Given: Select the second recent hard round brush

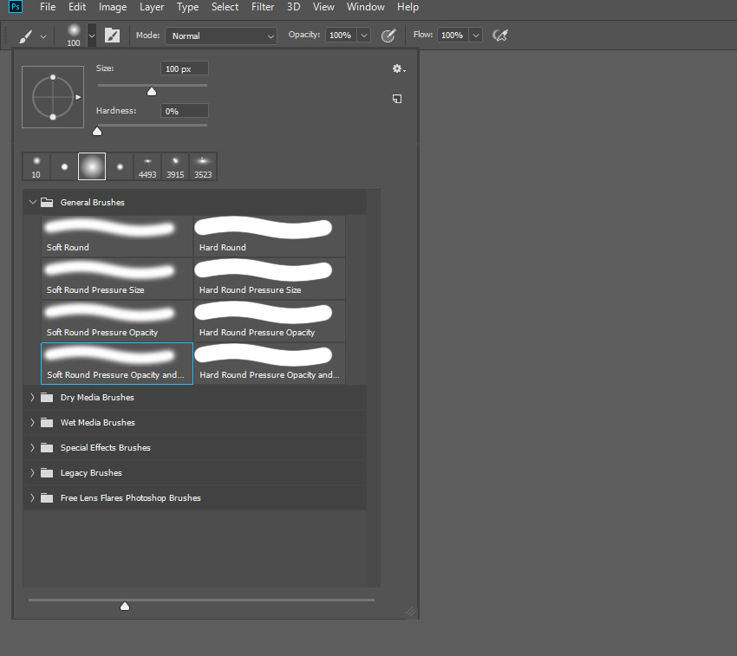Looking at the screenshot, I should [64, 166].
